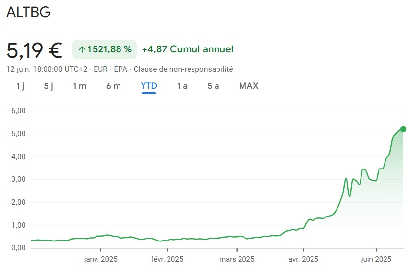This screenshot has width=409, height=265.
Task: Switch to the 5 j range tab
Action: tap(48, 86)
